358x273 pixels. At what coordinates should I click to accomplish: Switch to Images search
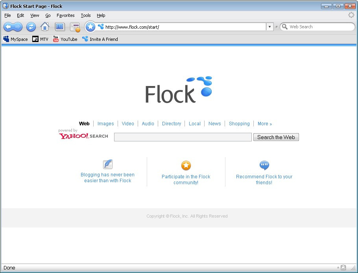[105, 123]
